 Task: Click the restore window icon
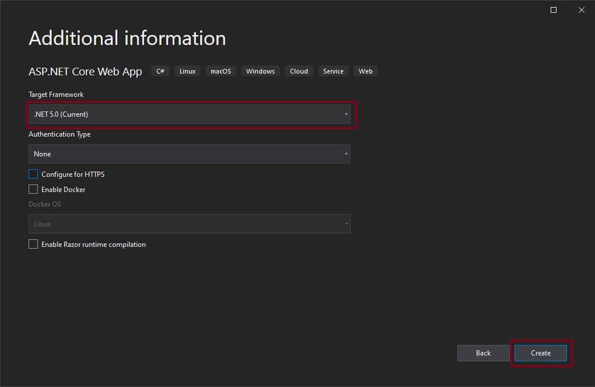click(553, 10)
